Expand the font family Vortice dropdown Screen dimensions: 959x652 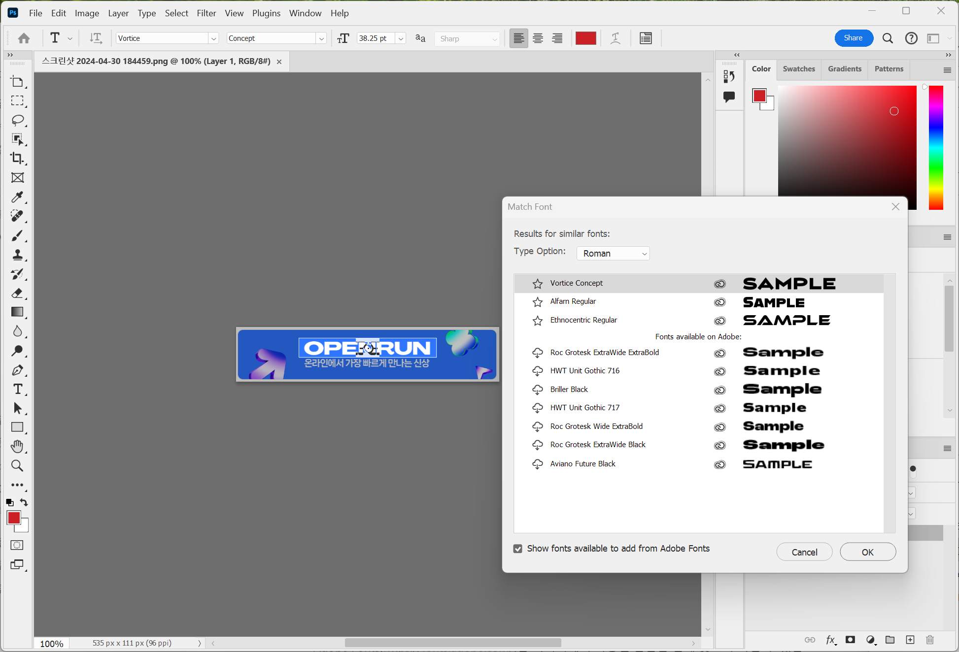(x=213, y=38)
